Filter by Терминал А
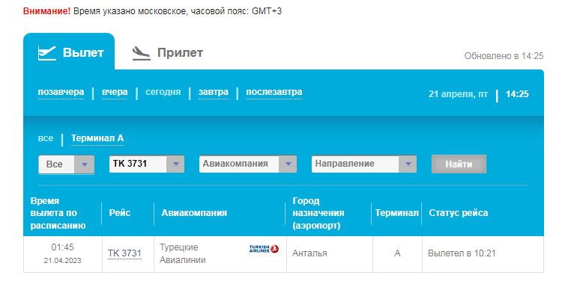Screen dimensions: 568x287 tap(97, 138)
